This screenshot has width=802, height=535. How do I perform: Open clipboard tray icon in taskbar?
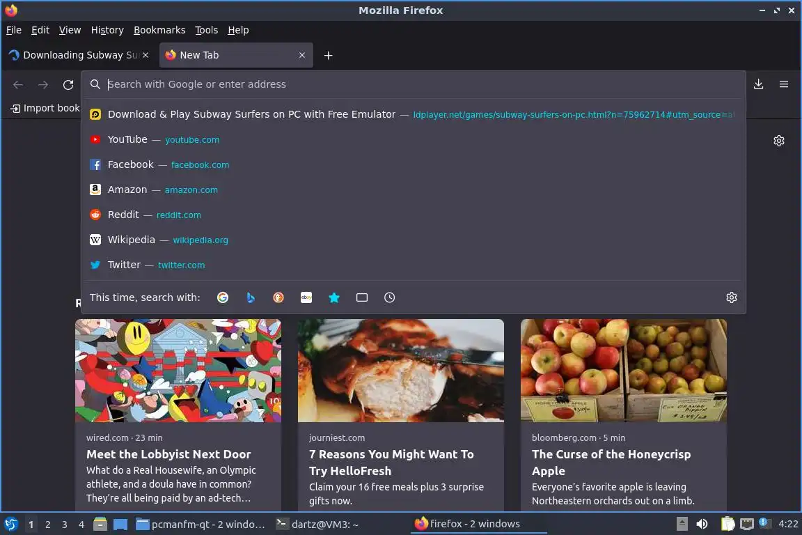pyautogui.click(x=728, y=524)
